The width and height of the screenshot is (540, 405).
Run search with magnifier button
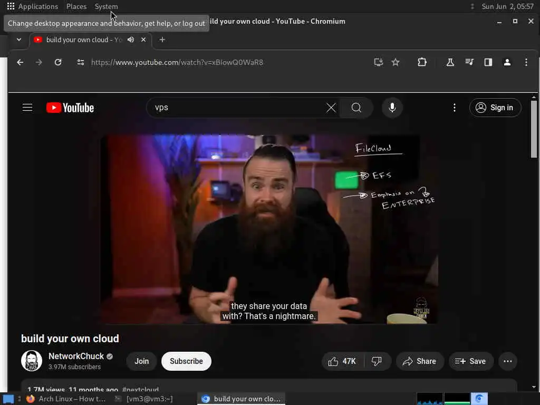coord(356,108)
